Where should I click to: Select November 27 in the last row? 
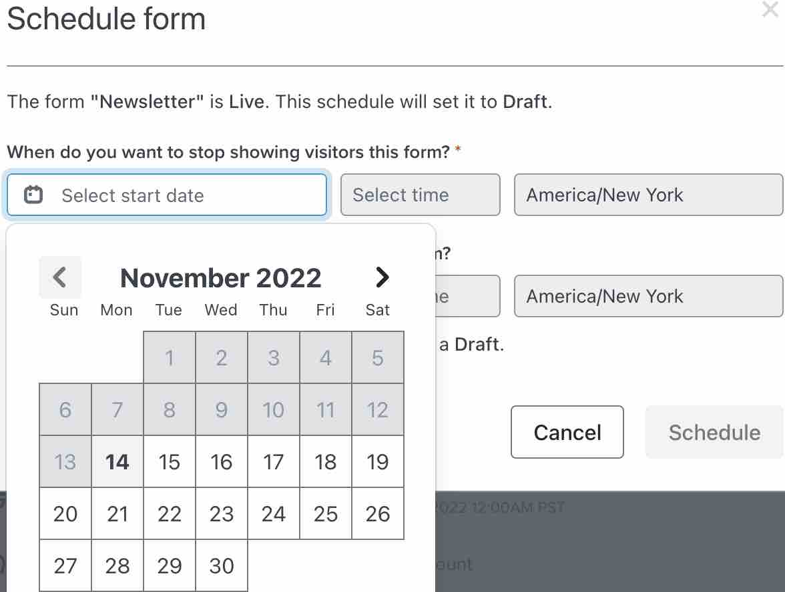(x=65, y=565)
